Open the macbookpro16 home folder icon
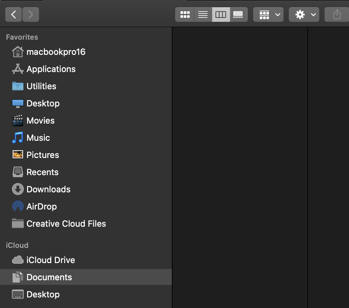This screenshot has width=349, height=308. coord(18,52)
